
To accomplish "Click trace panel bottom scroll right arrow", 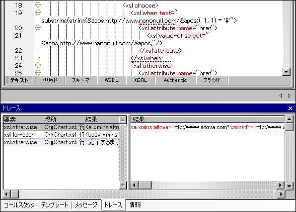I will click(x=281, y=194).
